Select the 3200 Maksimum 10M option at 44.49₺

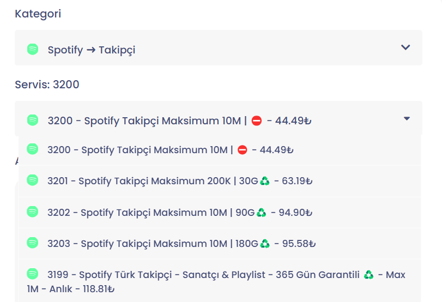[x=220, y=150]
